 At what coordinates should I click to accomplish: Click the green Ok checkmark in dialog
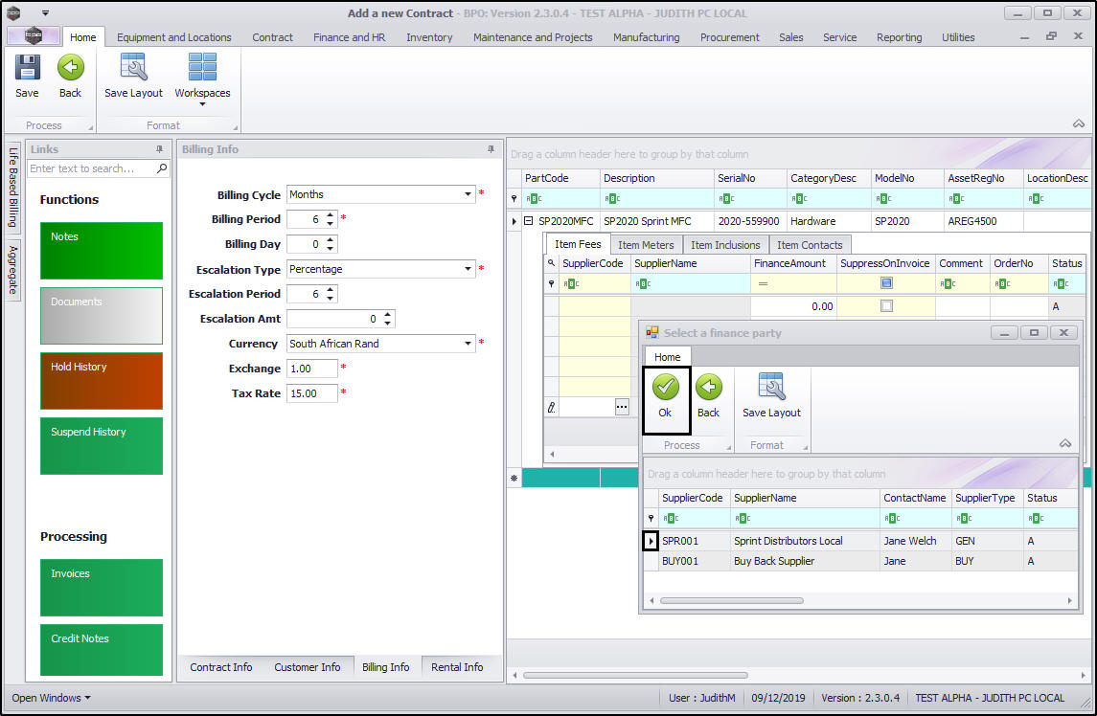(x=665, y=388)
